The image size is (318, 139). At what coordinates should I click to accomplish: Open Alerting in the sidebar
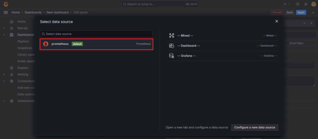coord(23,74)
